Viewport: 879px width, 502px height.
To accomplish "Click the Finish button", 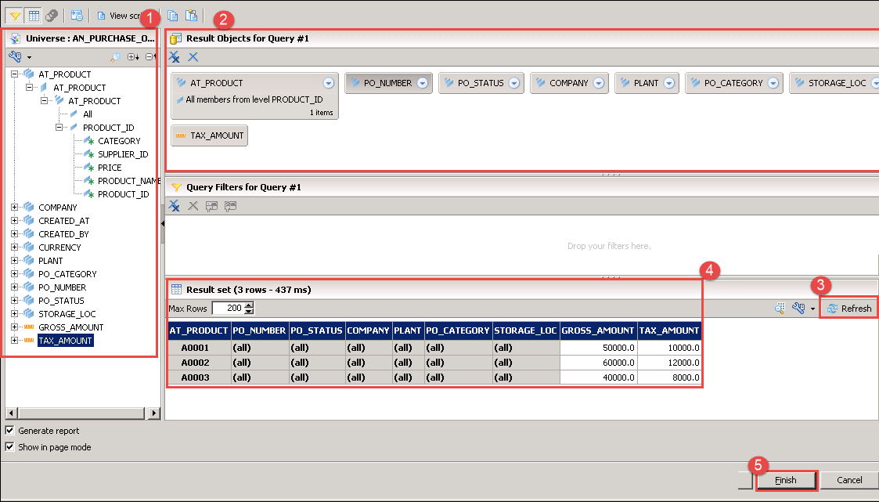I will point(786,480).
